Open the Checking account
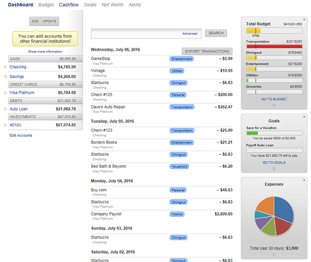The height and width of the screenshot is (262, 311). click(18, 67)
